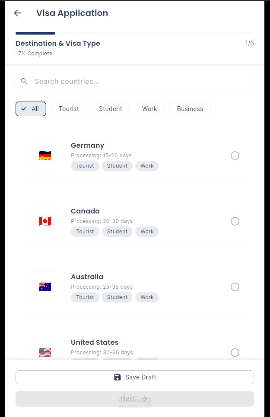Click the United States flag icon
The height and width of the screenshot is (417, 270).
pos(45,353)
